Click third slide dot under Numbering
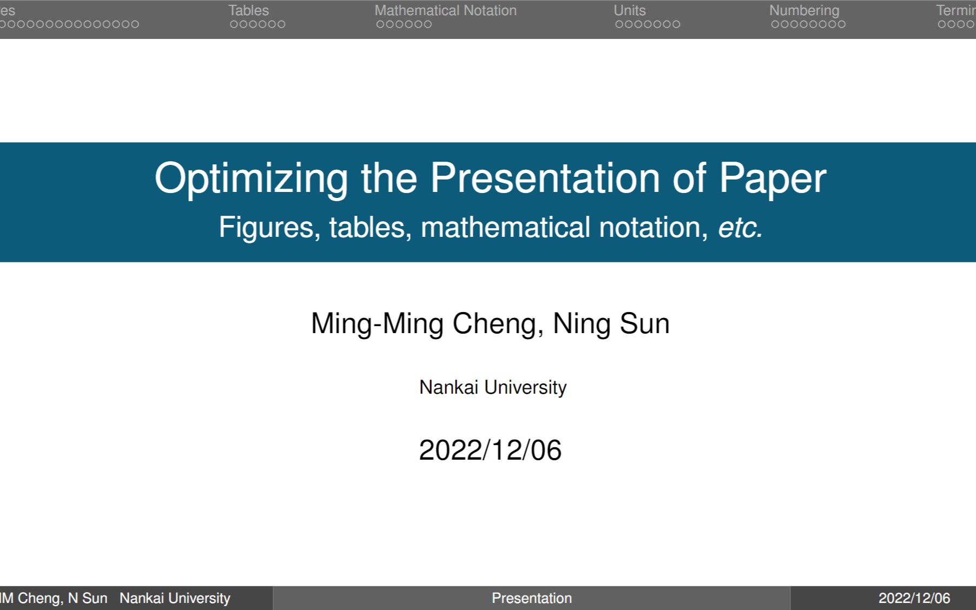976x610 pixels. [x=794, y=24]
